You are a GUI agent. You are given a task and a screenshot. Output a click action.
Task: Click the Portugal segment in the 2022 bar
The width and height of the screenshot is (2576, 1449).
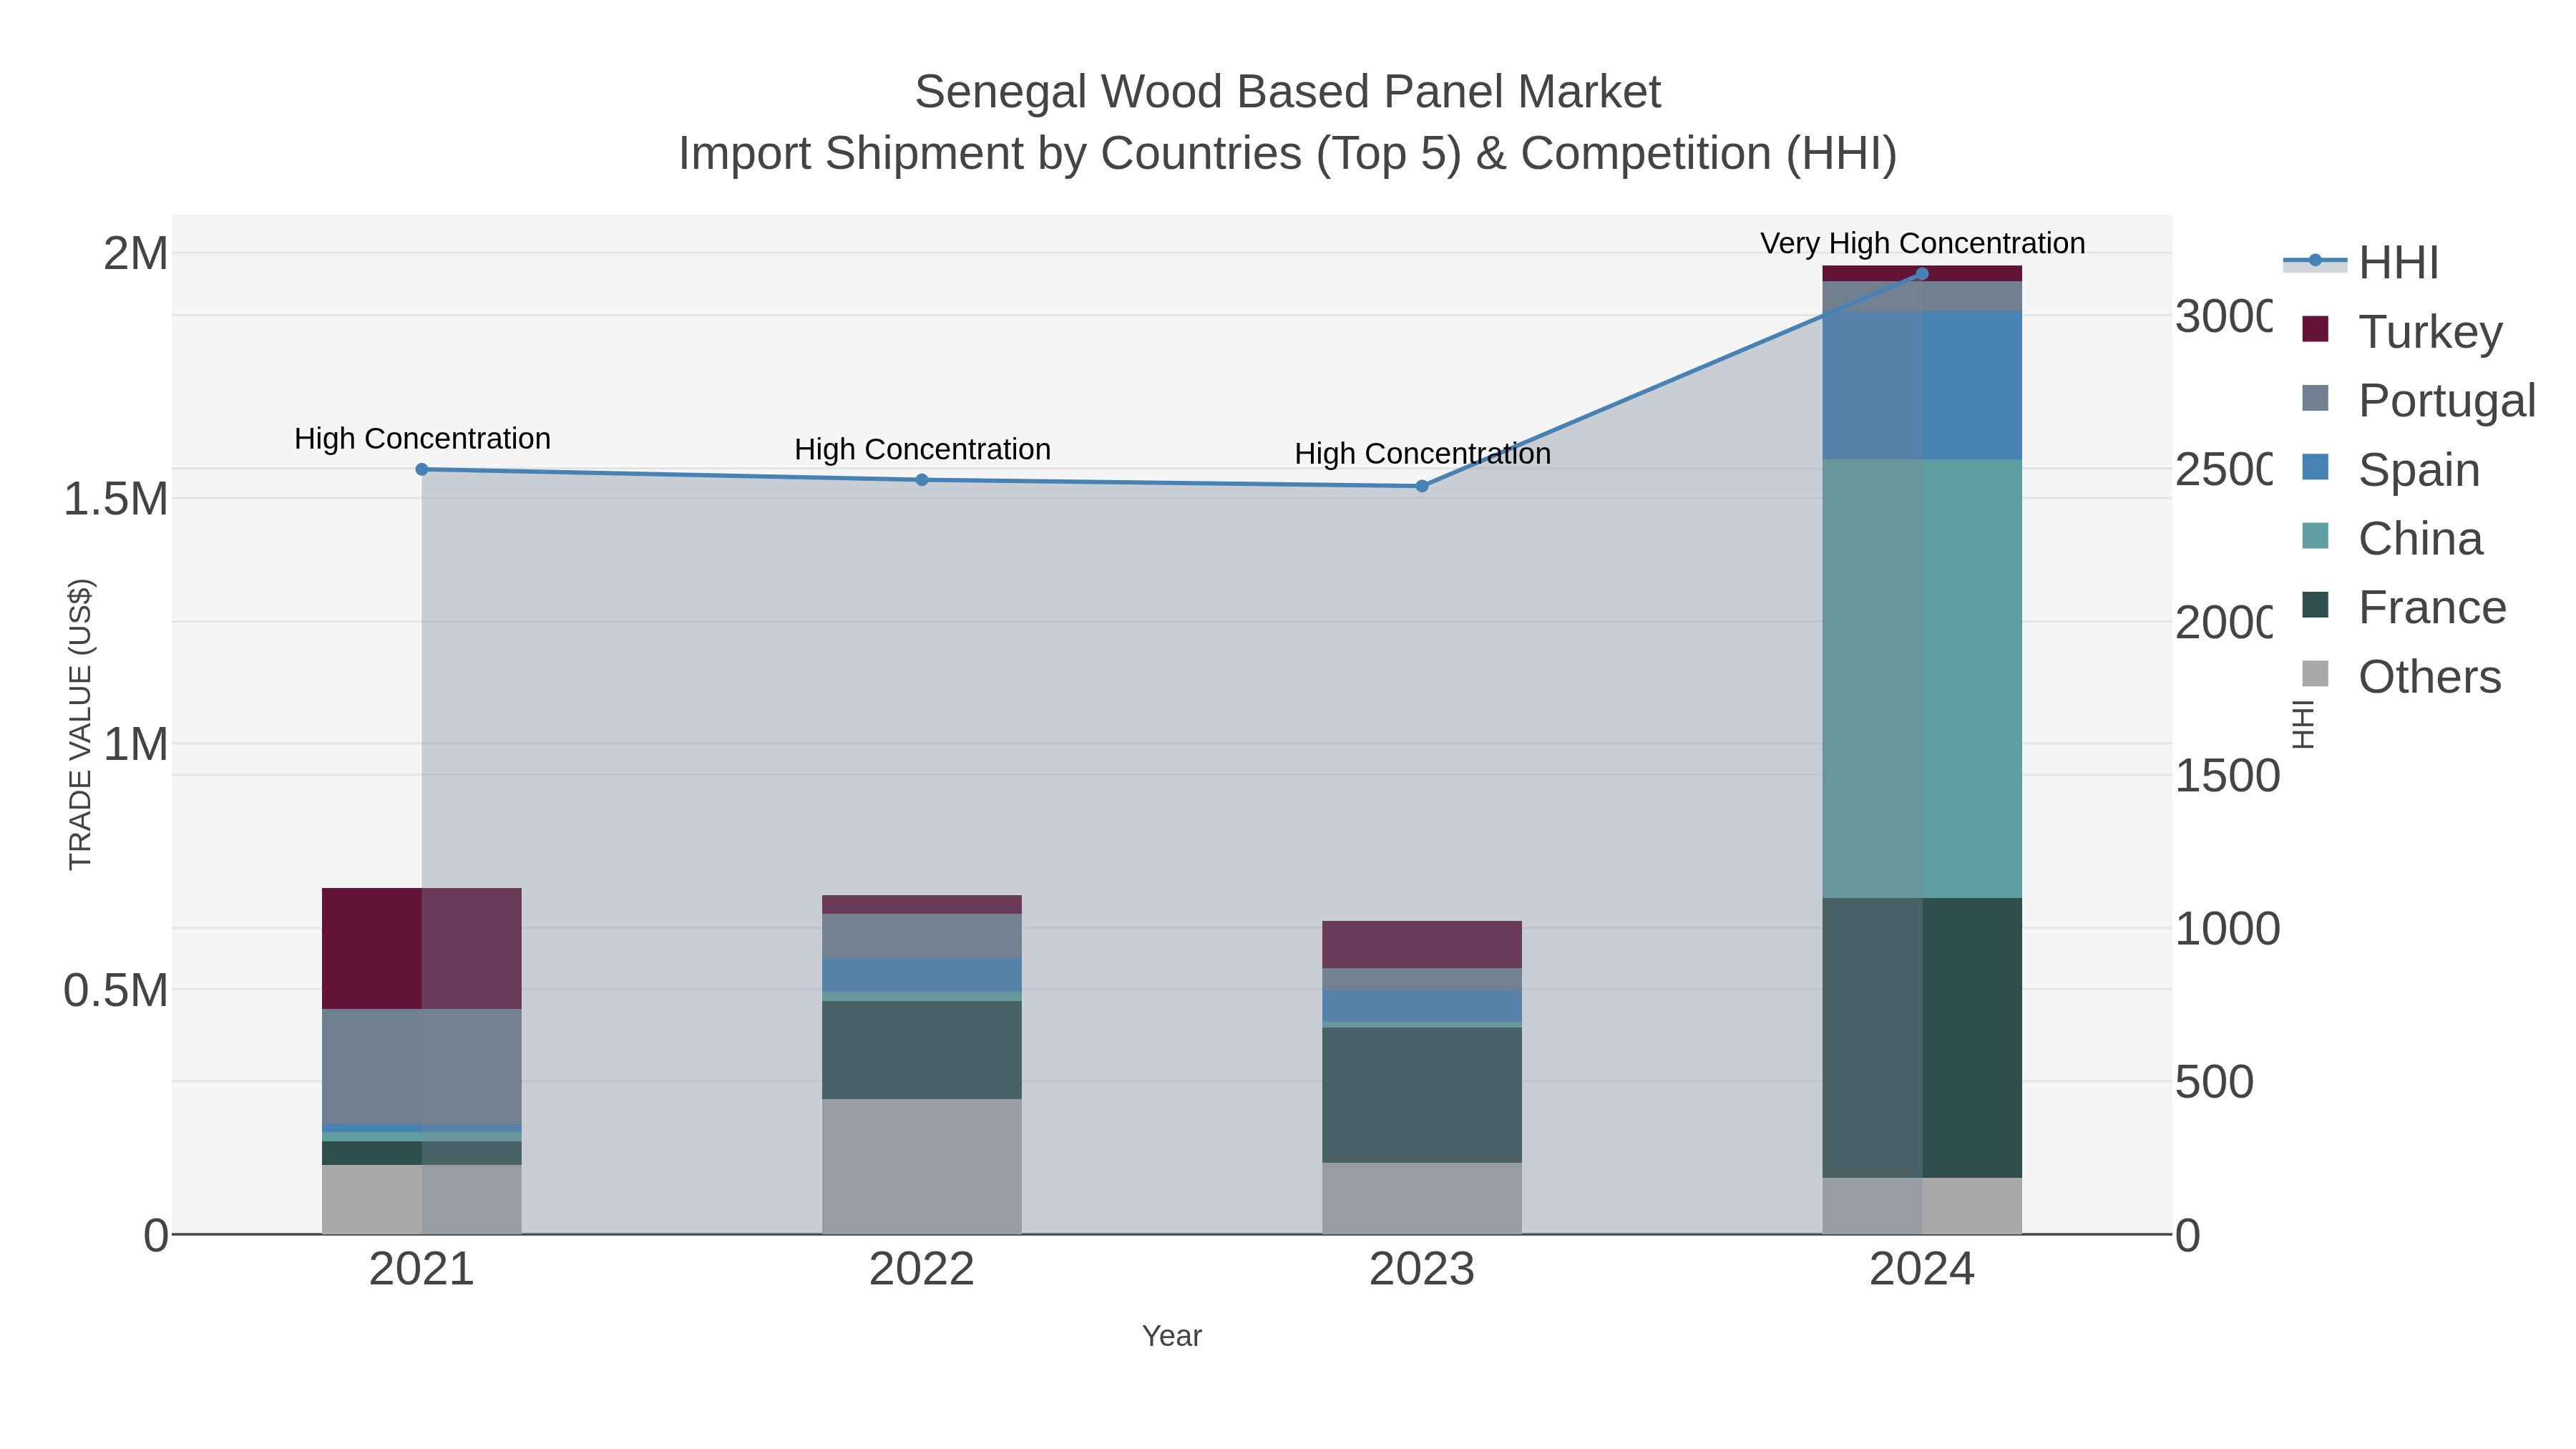pos(922,935)
